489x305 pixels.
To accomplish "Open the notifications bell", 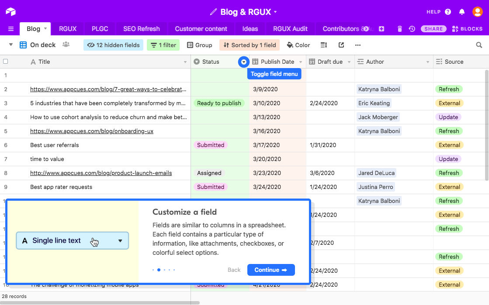I will pyautogui.click(x=462, y=12).
